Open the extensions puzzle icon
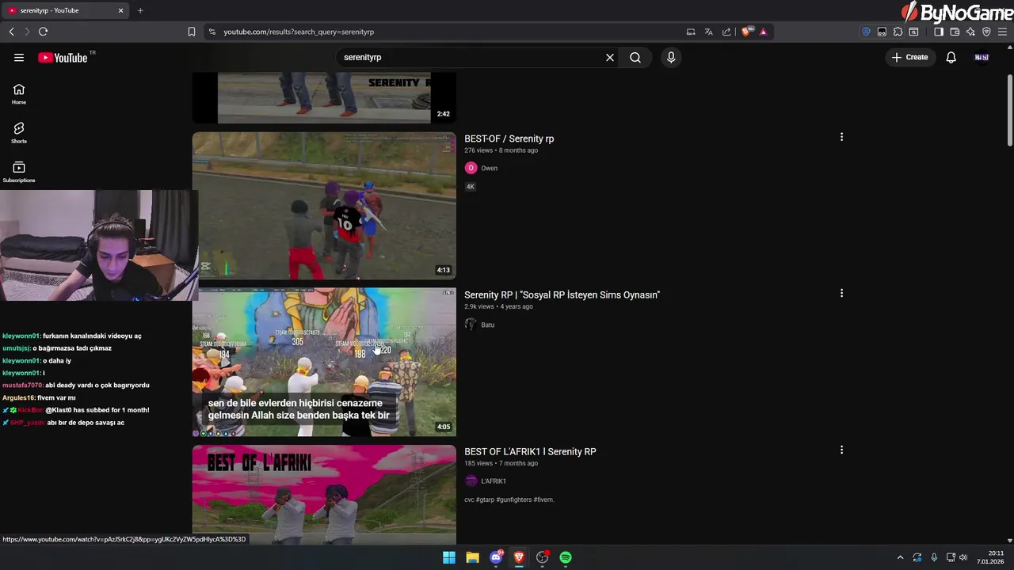This screenshot has width=1014, height=570. [898, 32]
